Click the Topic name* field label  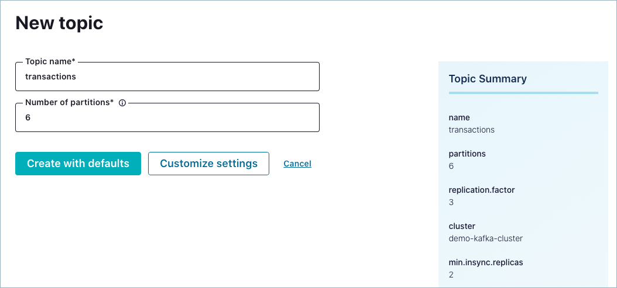(50, 61)
